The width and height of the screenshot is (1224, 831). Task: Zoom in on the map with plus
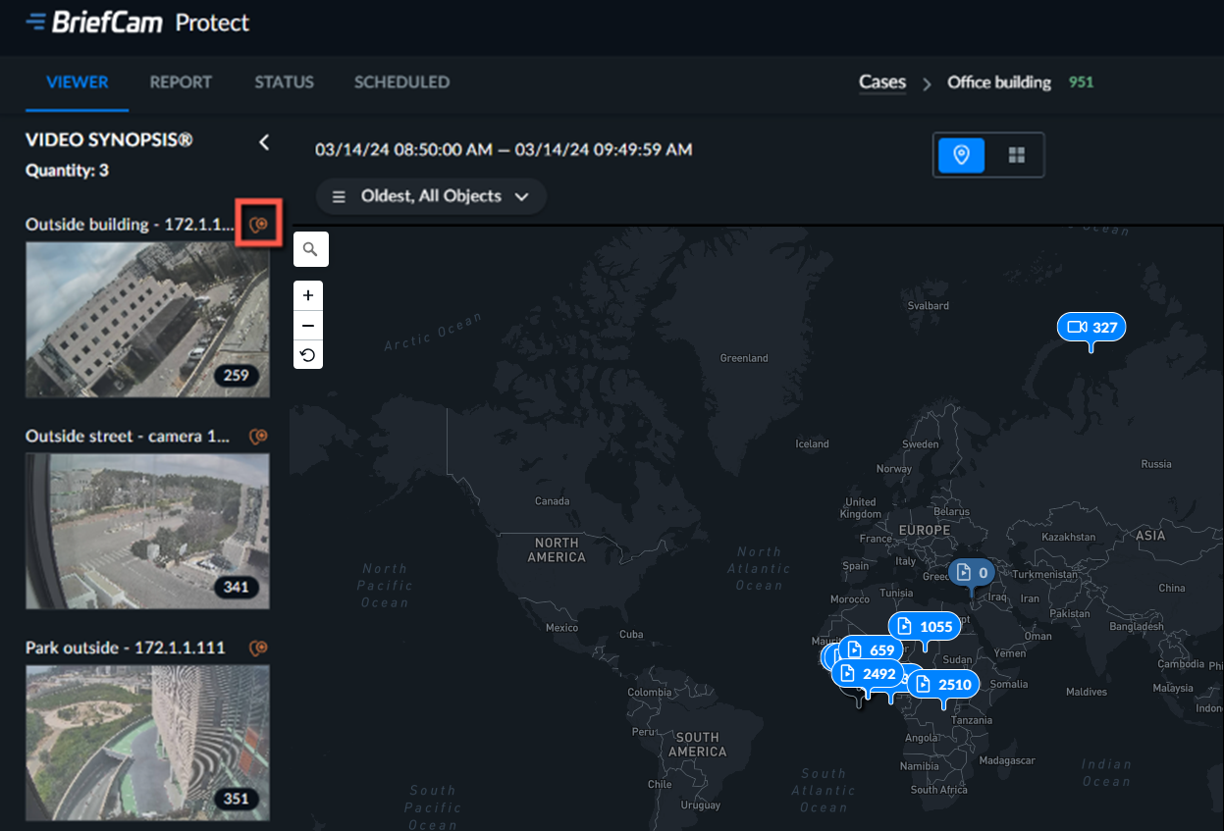point(308,295)
